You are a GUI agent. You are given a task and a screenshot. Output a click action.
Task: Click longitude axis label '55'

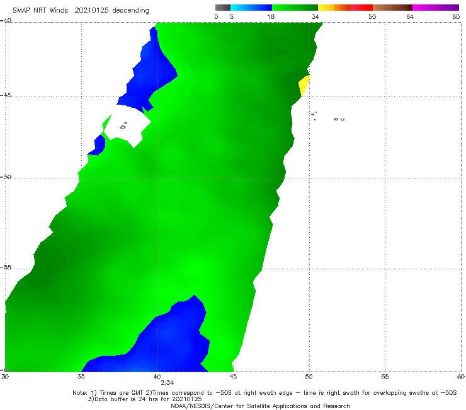pos(385,377)
